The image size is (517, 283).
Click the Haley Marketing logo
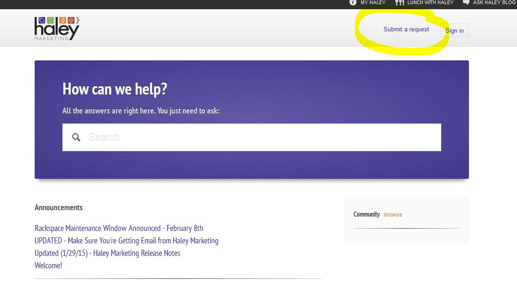(x=57, y=29)
